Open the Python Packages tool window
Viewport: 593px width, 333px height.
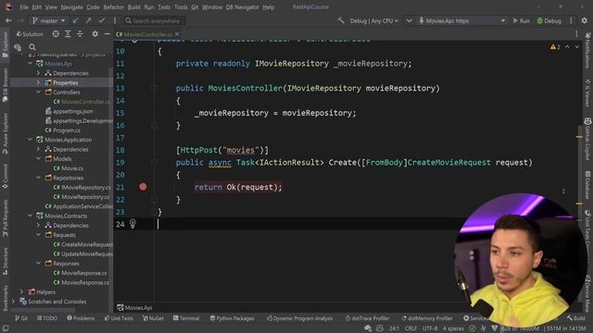tap(232, 318)
